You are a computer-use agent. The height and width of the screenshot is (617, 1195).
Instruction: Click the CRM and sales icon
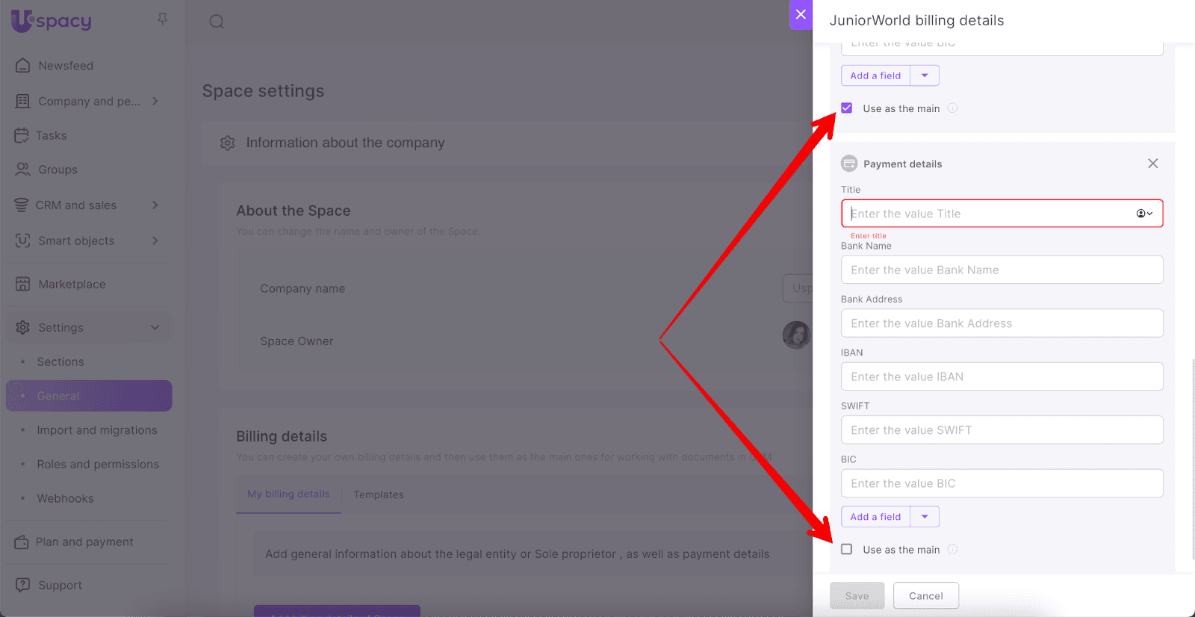(x=22, y=205)
